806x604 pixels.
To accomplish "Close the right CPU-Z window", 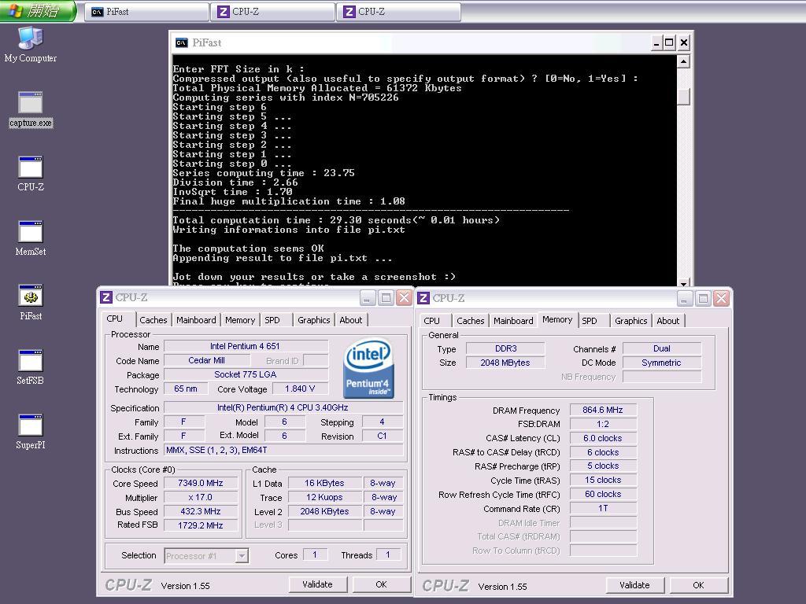I will coord(721,298).
